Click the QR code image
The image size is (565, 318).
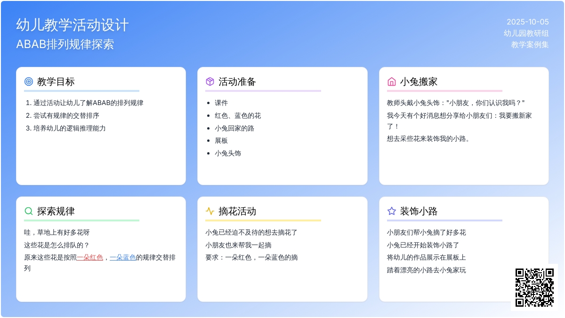tap(534, 287)
